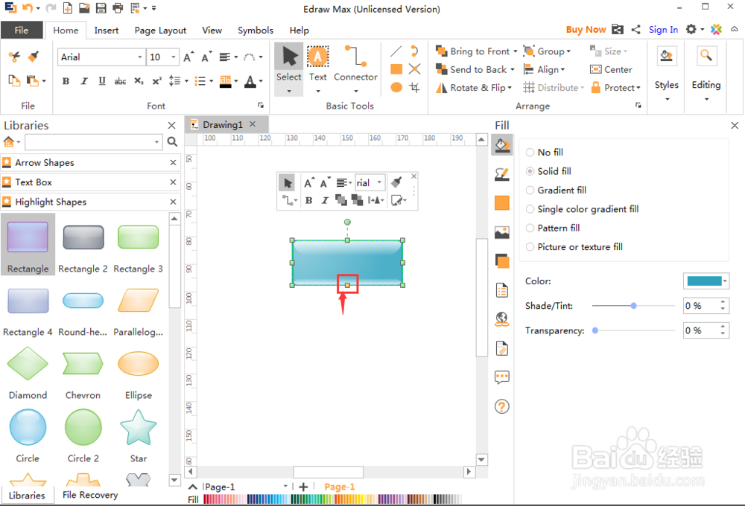Close the Arrow Shapes library

(173, 163)
